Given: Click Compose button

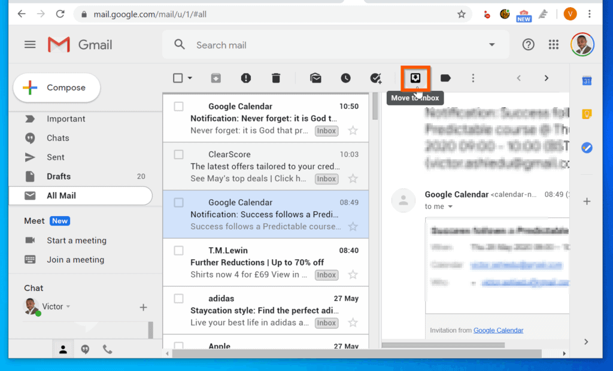Looking at the screenshot, I should click(57, 87).
